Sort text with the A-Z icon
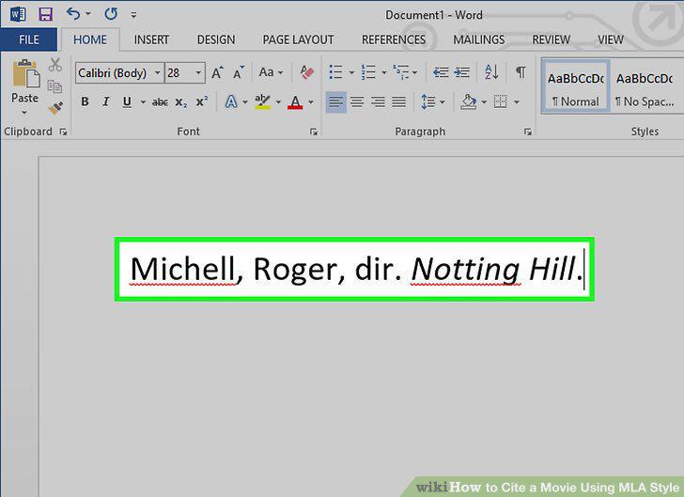This screenshot has height=497, width=684. 491,72
